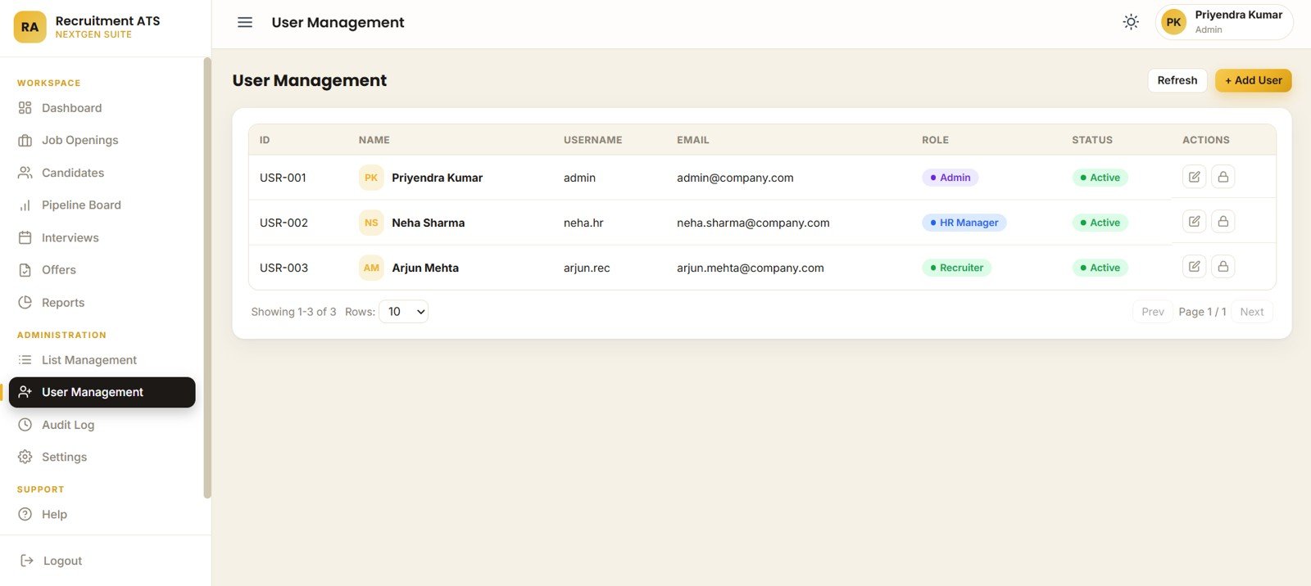Open Job Openings page
The image size is (1311, 586).
(x=102, y=140)
